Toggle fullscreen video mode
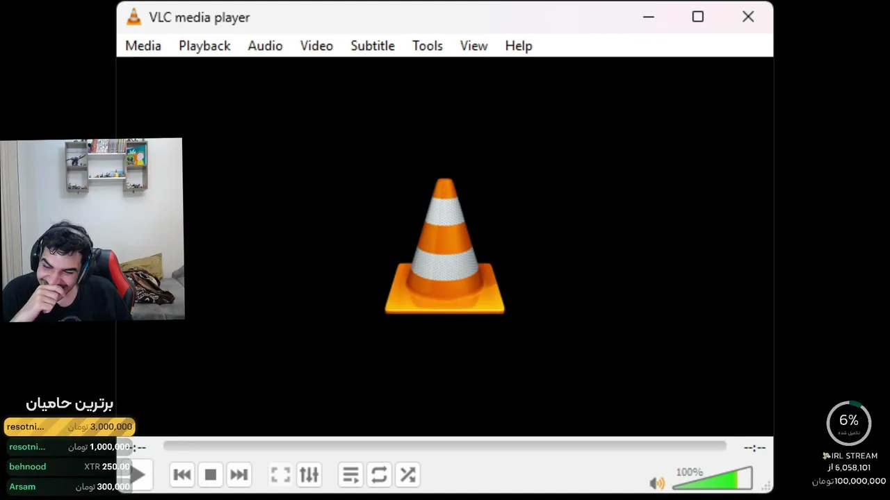890x500 pixels. tap(280, 475)
